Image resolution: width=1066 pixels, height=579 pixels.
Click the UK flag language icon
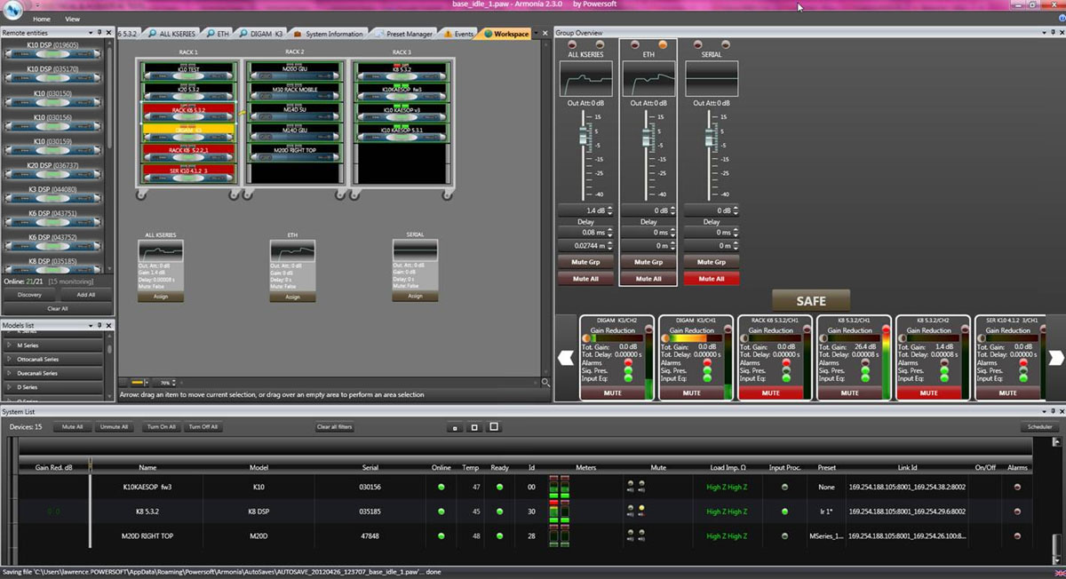1057,572
